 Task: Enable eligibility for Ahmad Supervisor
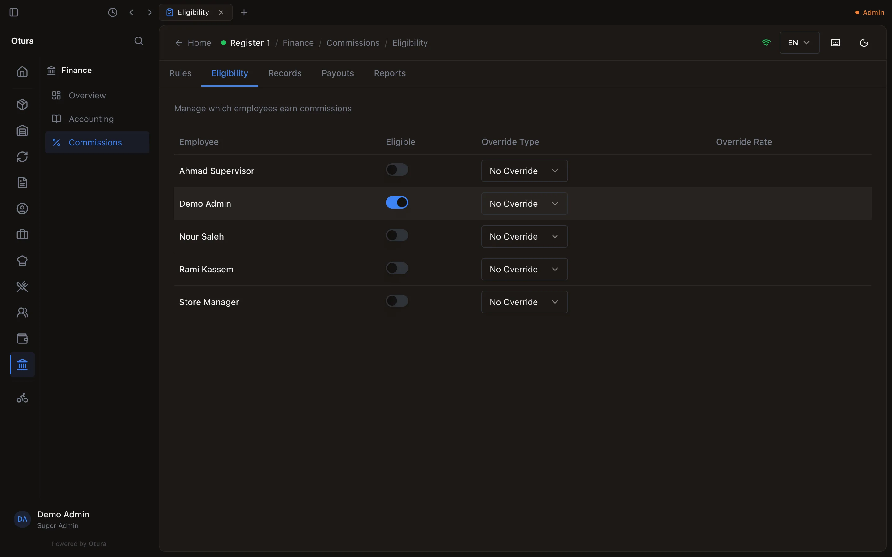point(397,170)
